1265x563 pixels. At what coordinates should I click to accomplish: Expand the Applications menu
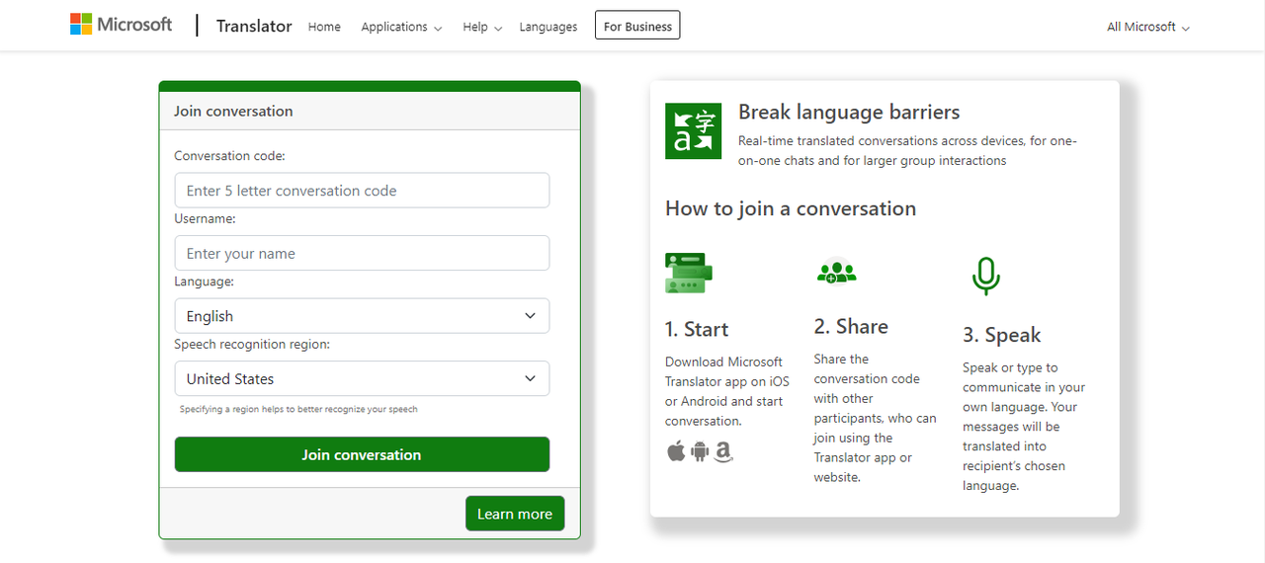tap(401, 27)
